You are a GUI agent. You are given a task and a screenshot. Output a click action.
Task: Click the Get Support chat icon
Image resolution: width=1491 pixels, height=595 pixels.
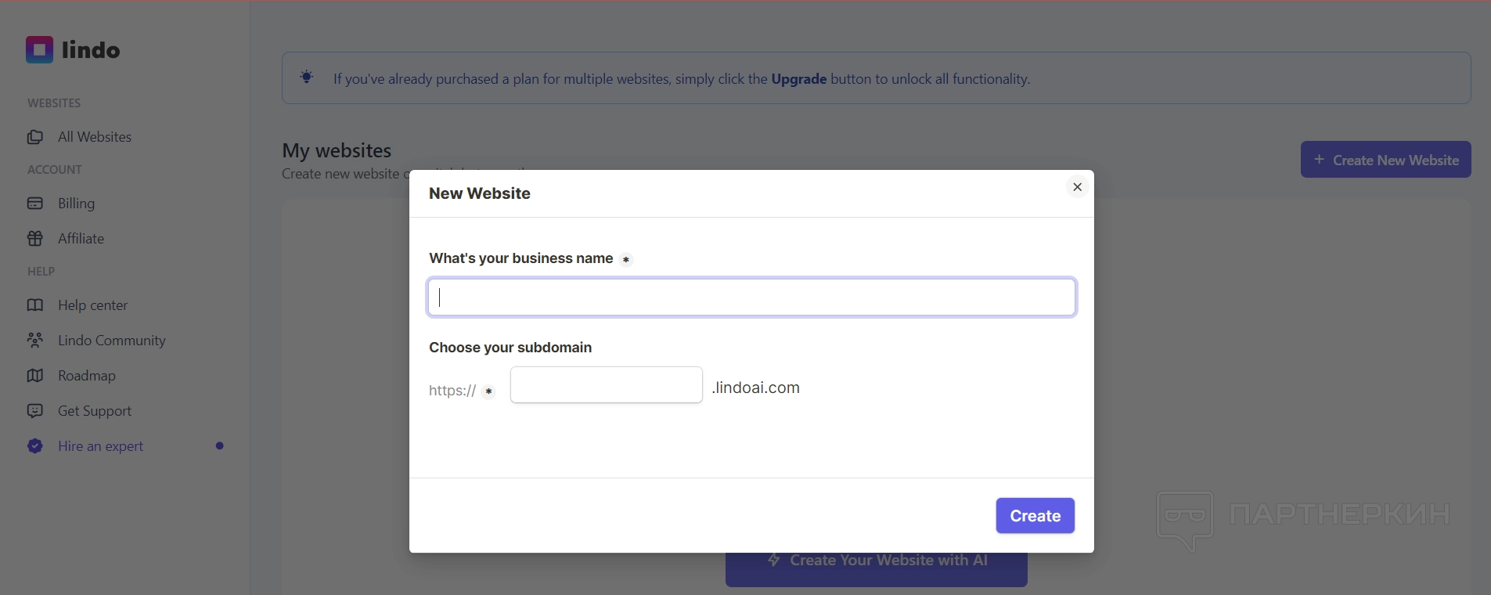pos(35,411)
